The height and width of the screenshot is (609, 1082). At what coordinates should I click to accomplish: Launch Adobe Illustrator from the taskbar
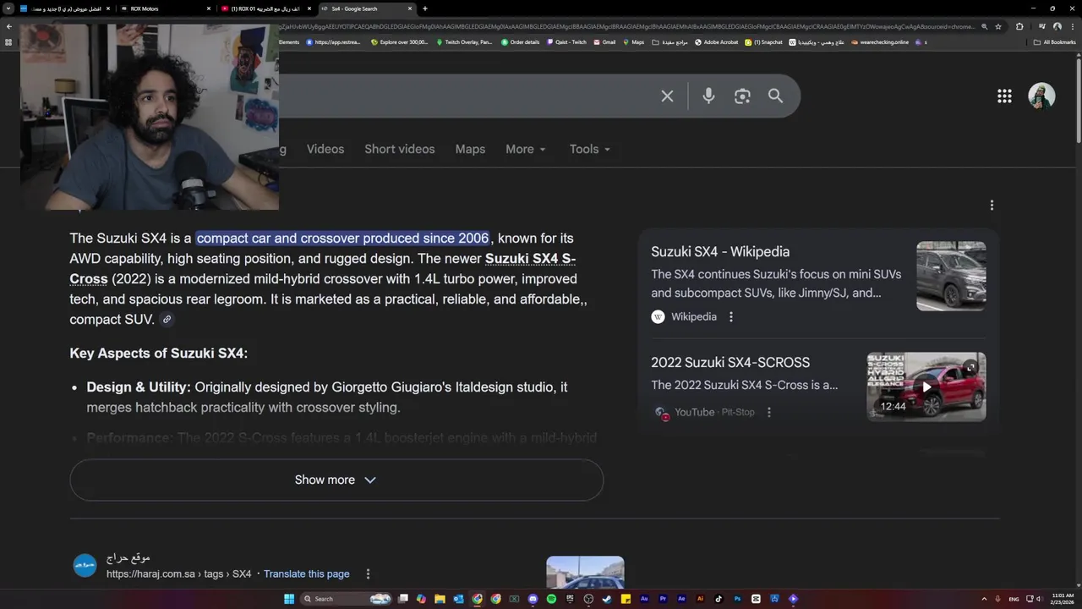[x=700, y=599]
